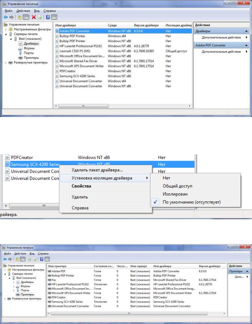Image resolution: width=252 pixels, height=324 pixels.
Task: Click horizontal scrollbar thumb in drivers window list
Action: click(83, 106)
